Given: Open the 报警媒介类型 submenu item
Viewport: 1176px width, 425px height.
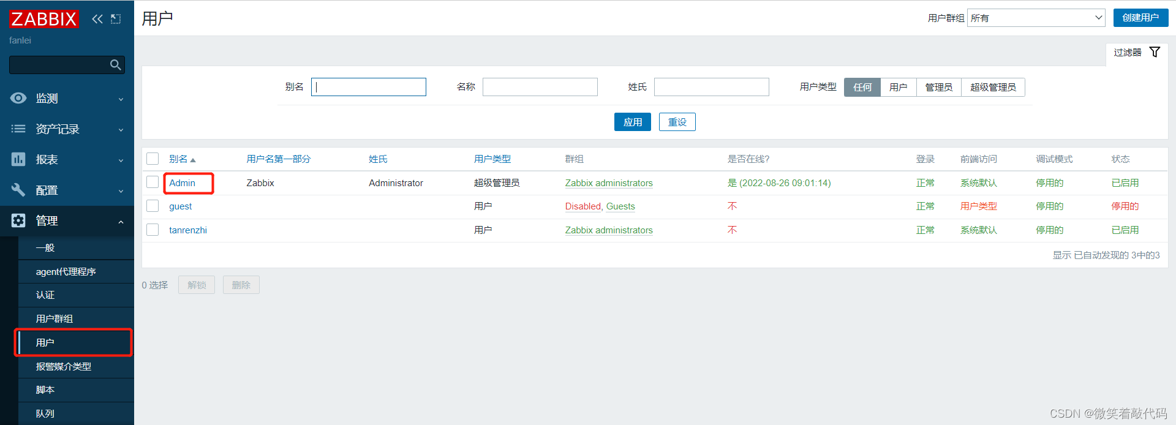Looking at the screenshot, I should click(x=76, y=366).
